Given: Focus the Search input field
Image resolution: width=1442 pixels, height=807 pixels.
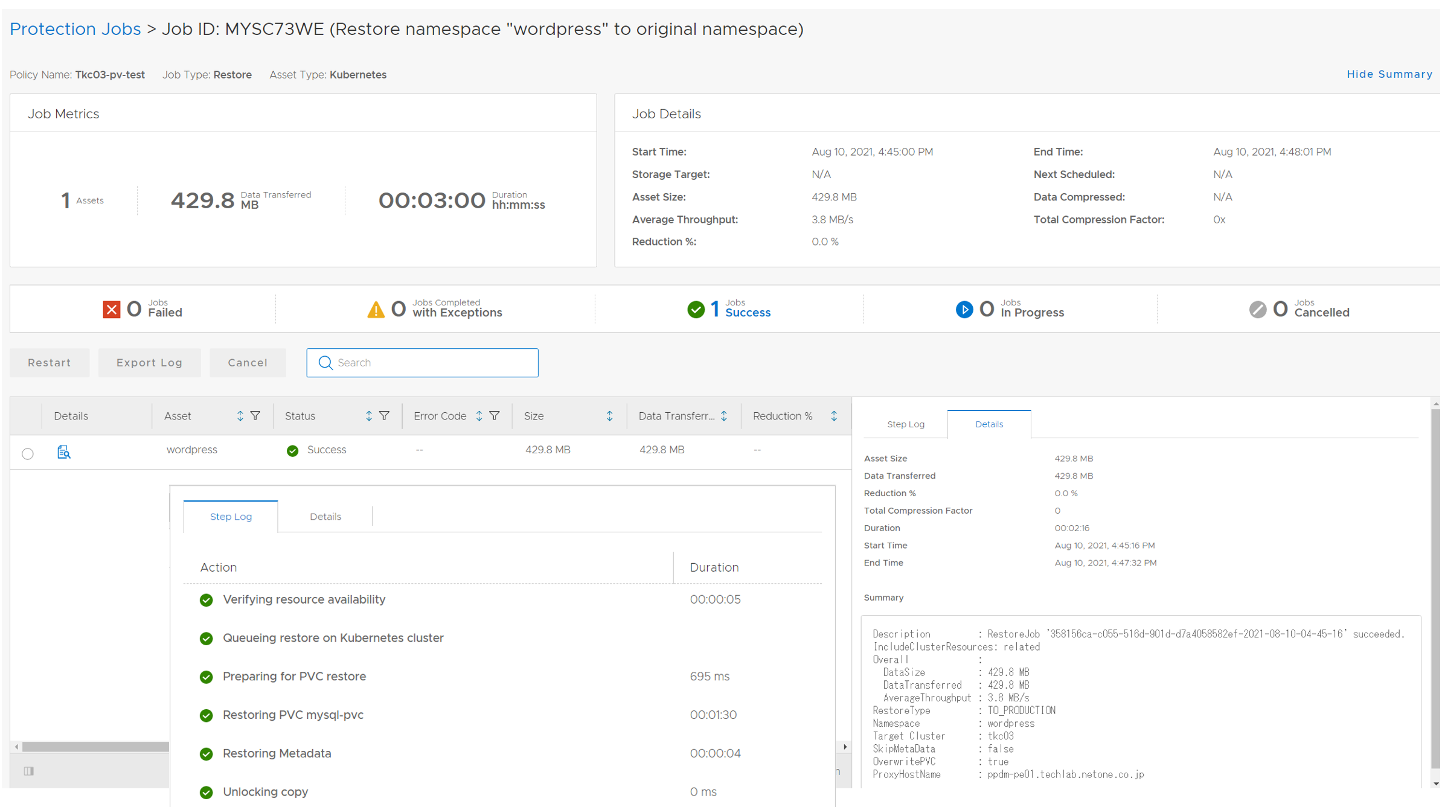Looking at the screenshot, I should (x=422, y=363).
